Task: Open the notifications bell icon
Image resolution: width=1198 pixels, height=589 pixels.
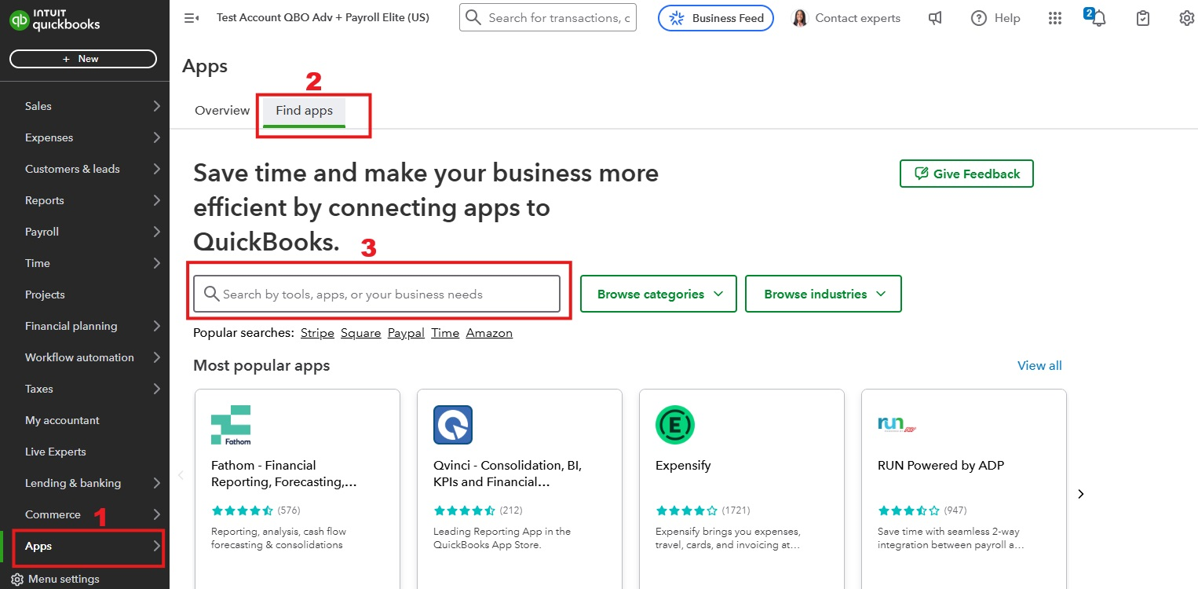Action: pyautogui.click(x=1098, y=18)
